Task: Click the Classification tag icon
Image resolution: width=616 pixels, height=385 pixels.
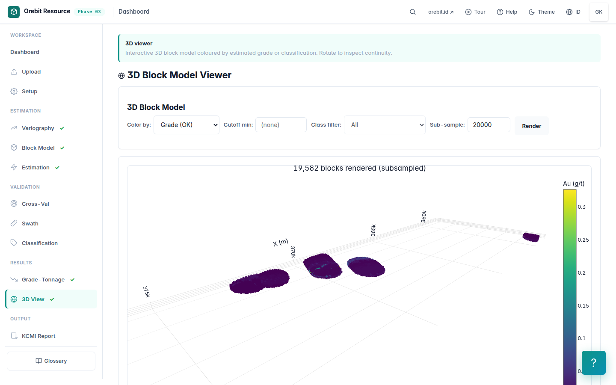Action: coord(14,243)
